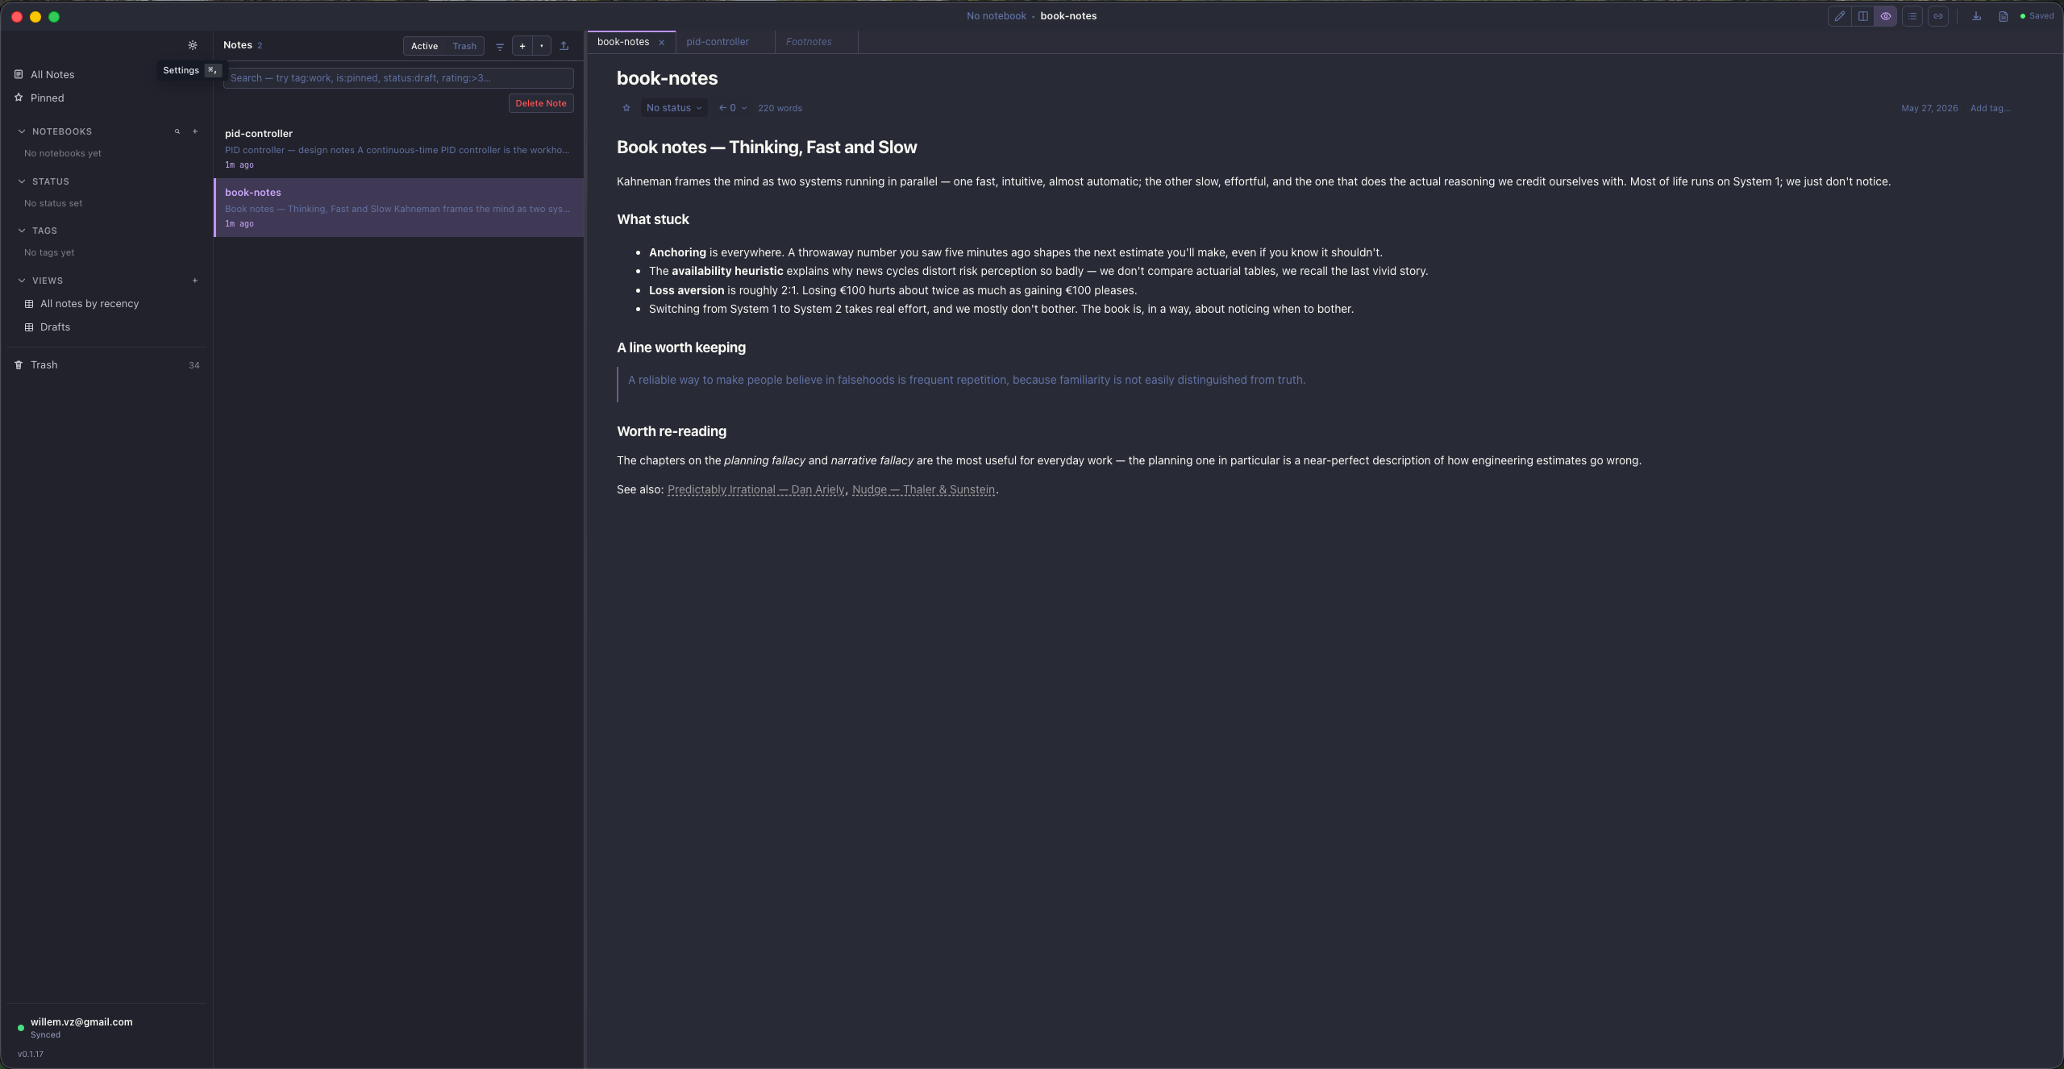Click Add tag... field
The width and height of the screenshot is (2064, 1069).
point(1990,108)
